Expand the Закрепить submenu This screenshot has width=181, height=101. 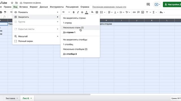click(x=36, y=17)
